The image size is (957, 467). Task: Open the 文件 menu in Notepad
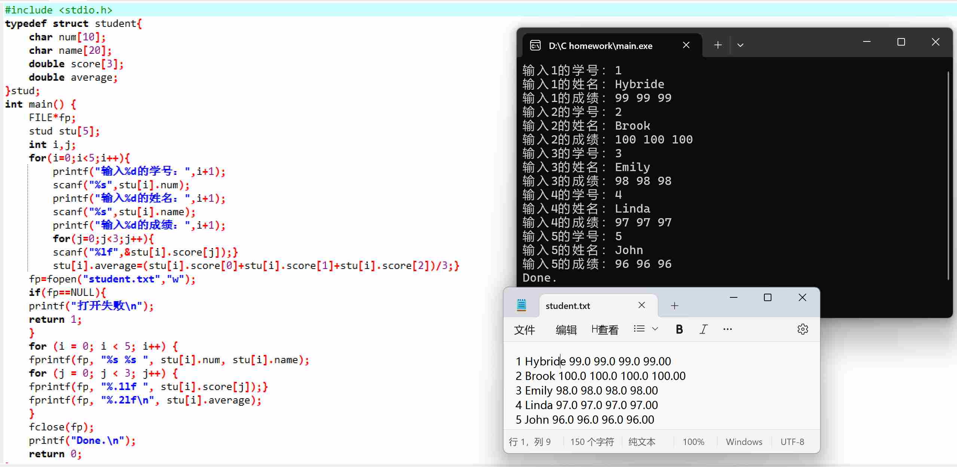[x=524, y=330]
